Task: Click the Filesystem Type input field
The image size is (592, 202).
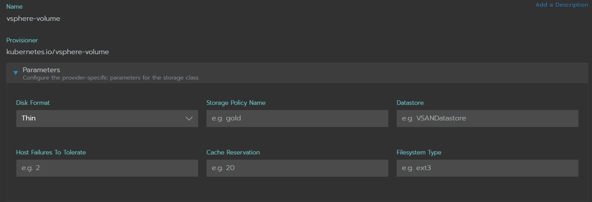Action: pyautogui.click(x=487, y=168)
